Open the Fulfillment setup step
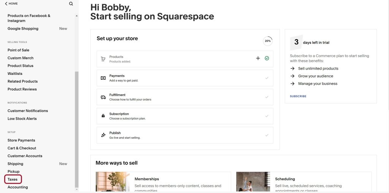The image size is (389, 193). pyautogui.click(x=185, y=97)
